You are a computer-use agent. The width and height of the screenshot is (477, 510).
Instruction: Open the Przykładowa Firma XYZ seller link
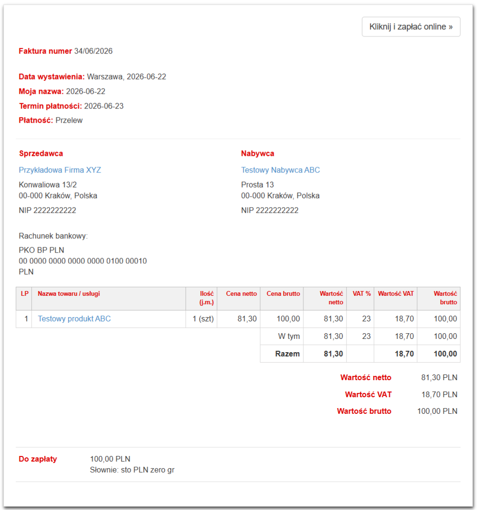pos(60,170)
